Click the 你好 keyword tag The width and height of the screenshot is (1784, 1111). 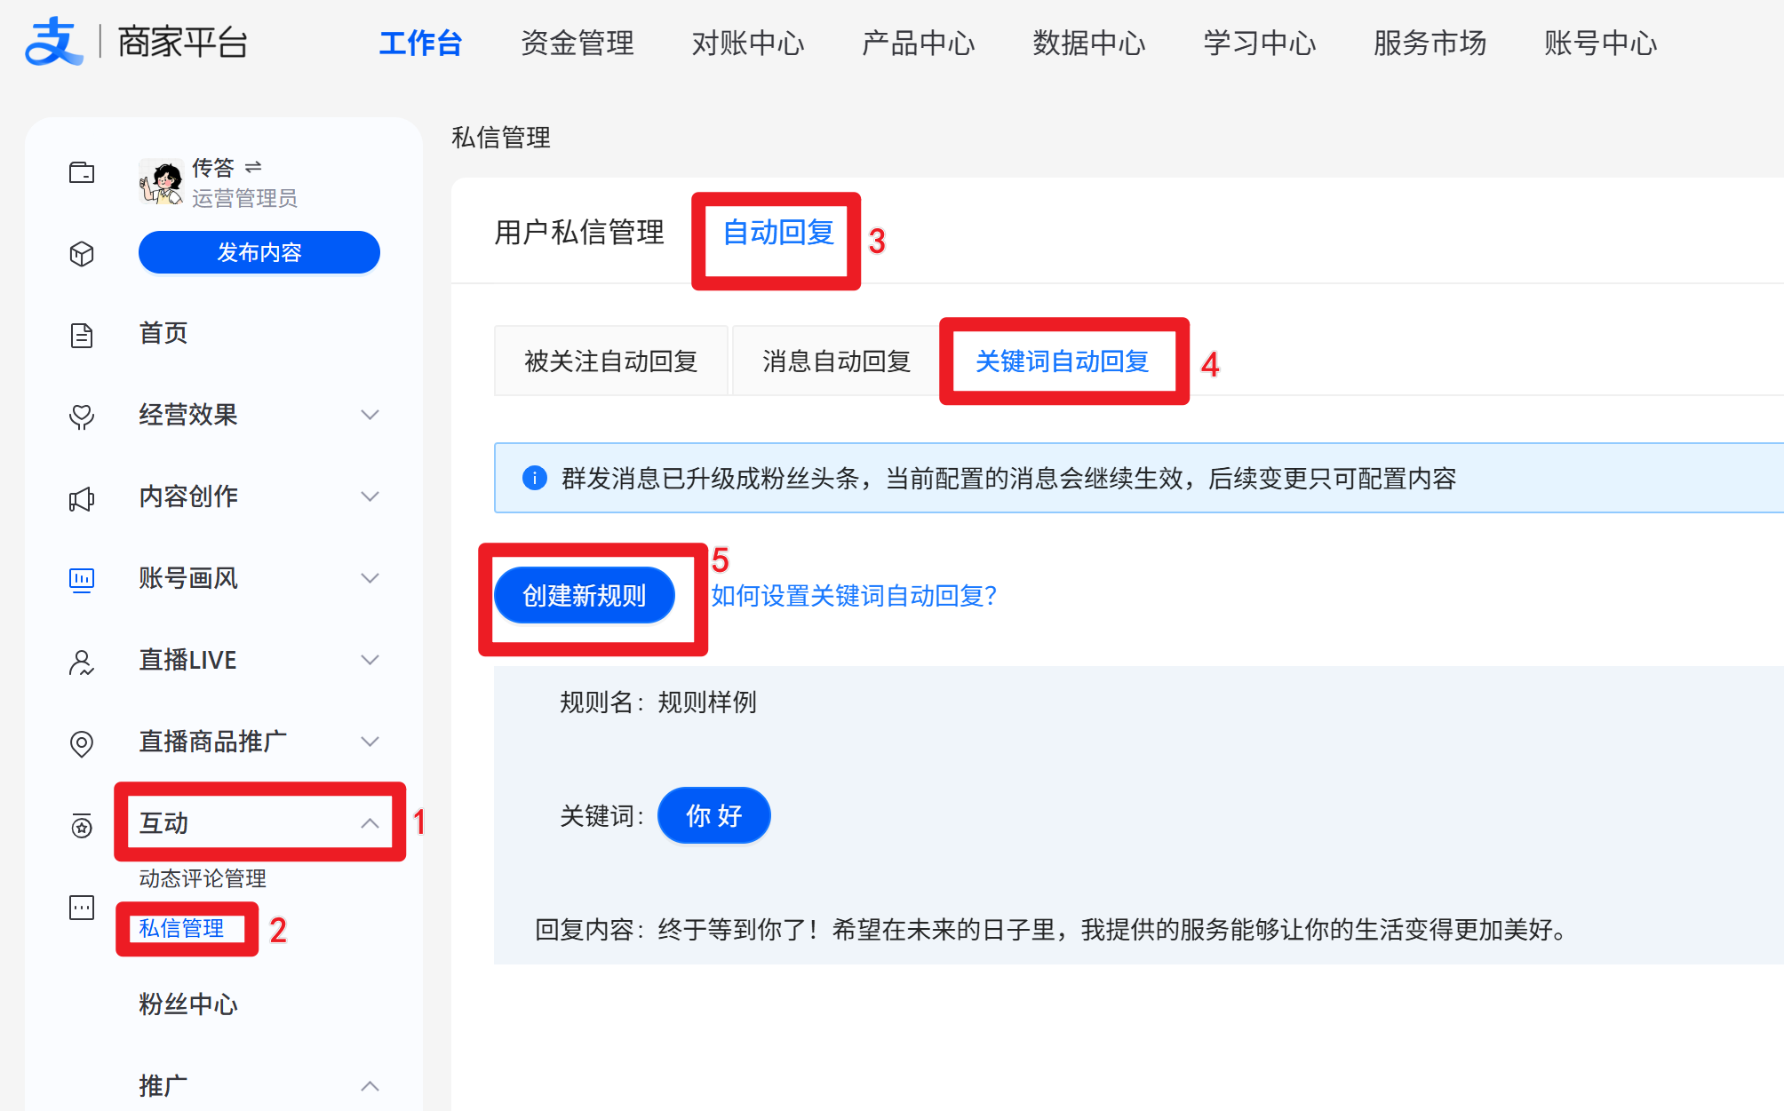pyautogui.click(x=713, y=815)
